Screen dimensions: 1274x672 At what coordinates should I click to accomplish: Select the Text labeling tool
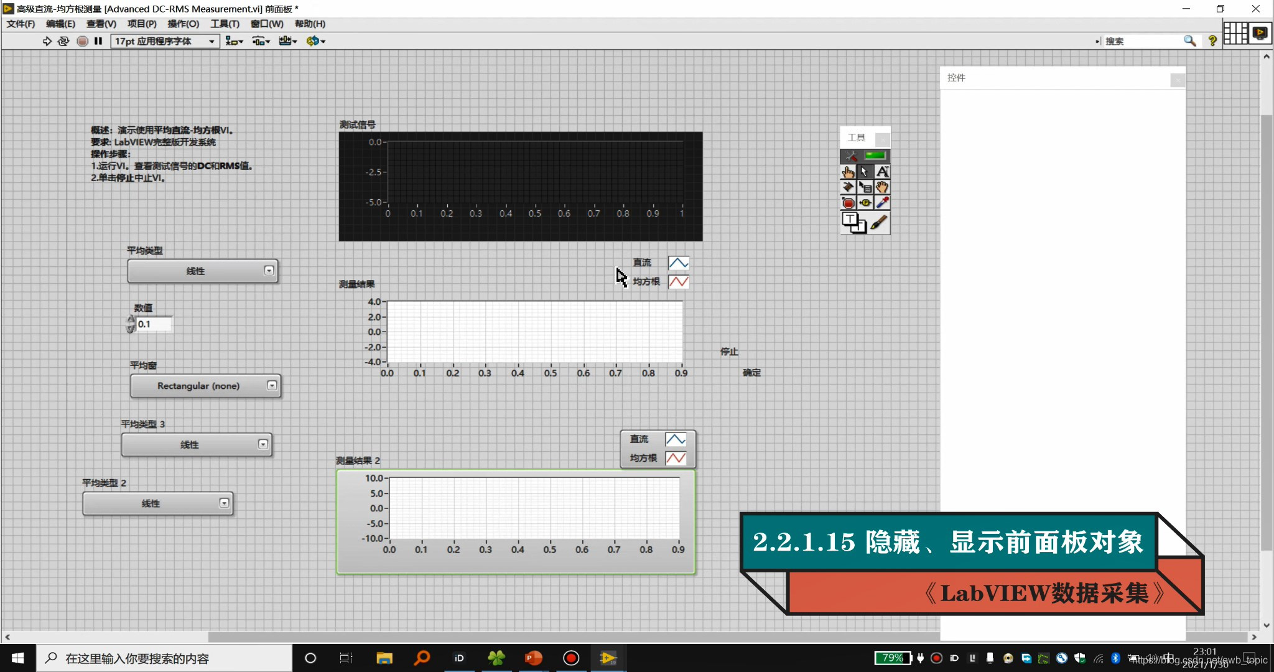tap(882, 172)
